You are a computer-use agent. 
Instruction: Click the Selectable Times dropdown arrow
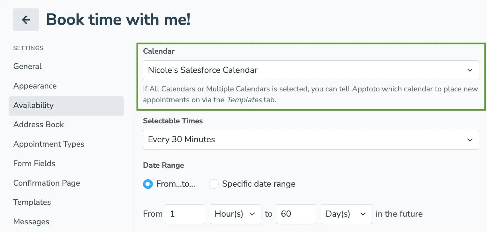click(x=470, y=140)
